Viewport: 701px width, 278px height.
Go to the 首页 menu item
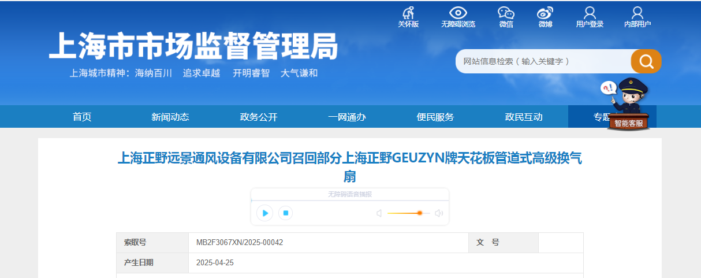(x=82, y=117)
